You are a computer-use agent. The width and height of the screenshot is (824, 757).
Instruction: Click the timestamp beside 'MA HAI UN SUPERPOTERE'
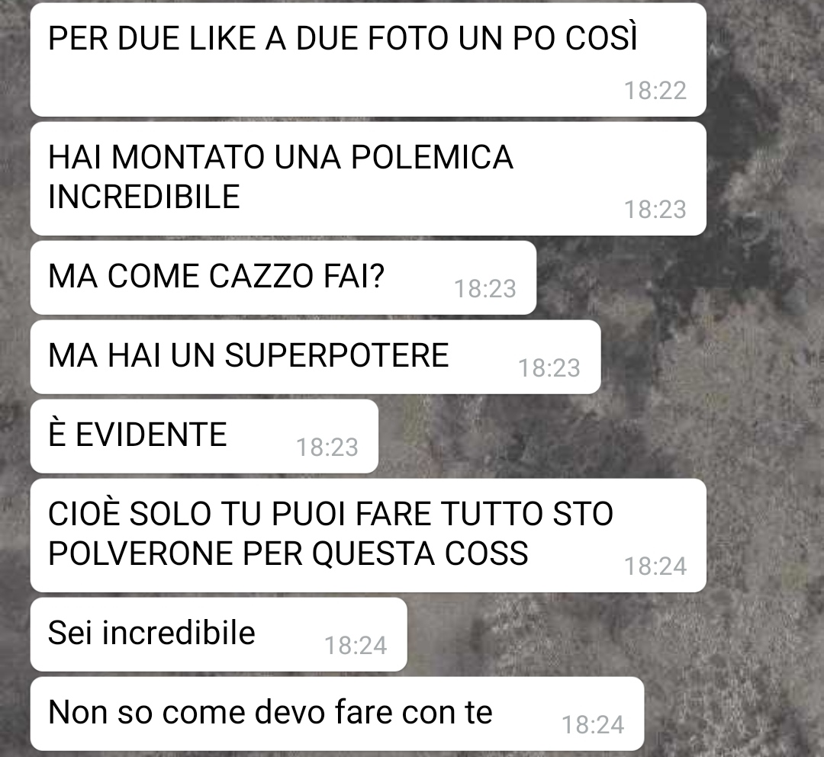pos(549,368)
